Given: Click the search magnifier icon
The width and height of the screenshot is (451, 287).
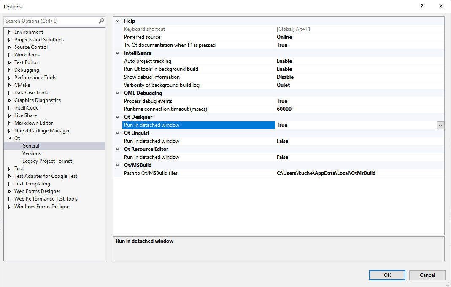Looking at the screenshot, I should click(101, 21).
